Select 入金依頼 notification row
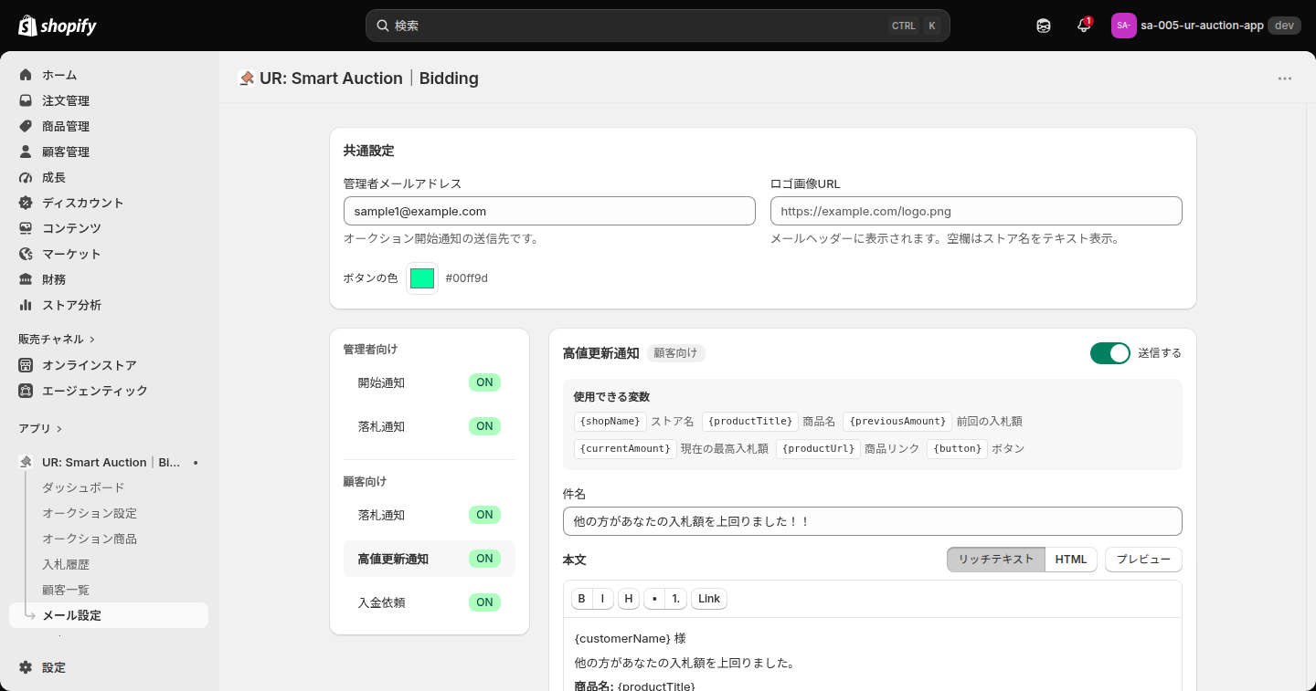Image resolution: width=1316 pixels, height=691 pixels. pyautogui.click(x=430, y=602)
